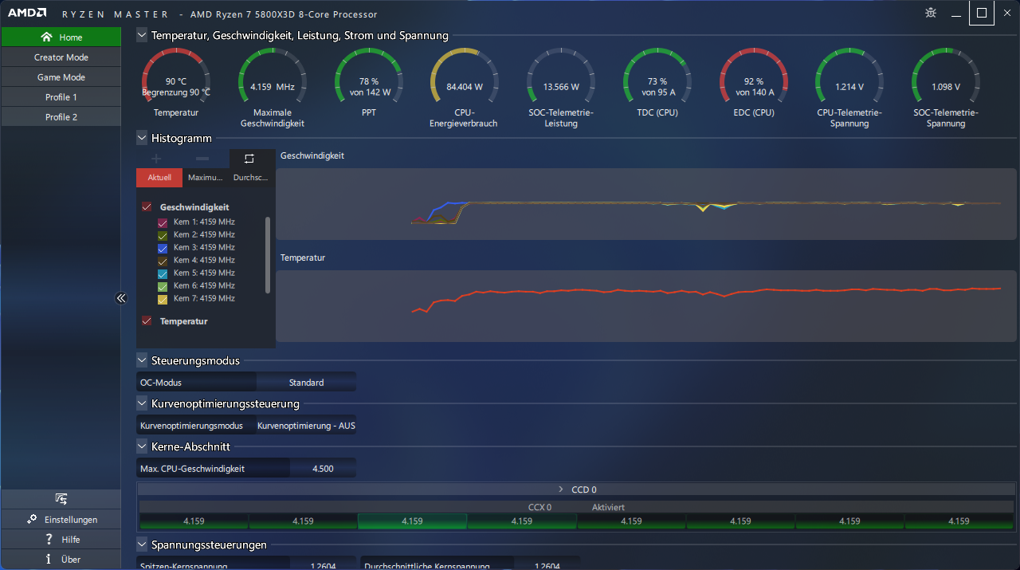Click the profile import/export icon above Einstellungen

tap(61, 499)
